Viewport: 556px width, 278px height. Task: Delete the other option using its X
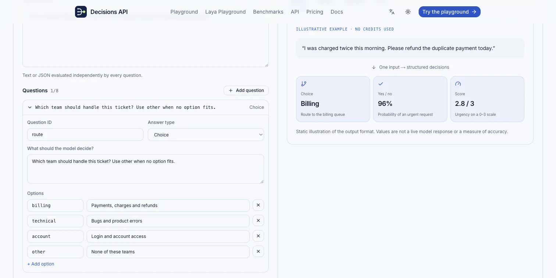point(258,252)
